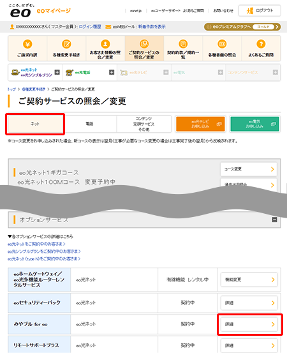Image resolution: width=287 pixels, height=353 pixels.
Task: Click external-link icon on eo光テレビお申し込み
Action: (219, 124)
